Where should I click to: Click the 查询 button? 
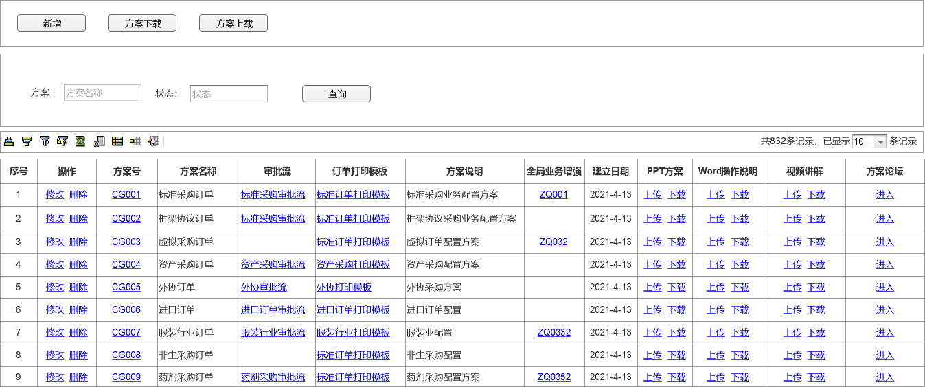[x=336, y=94]
